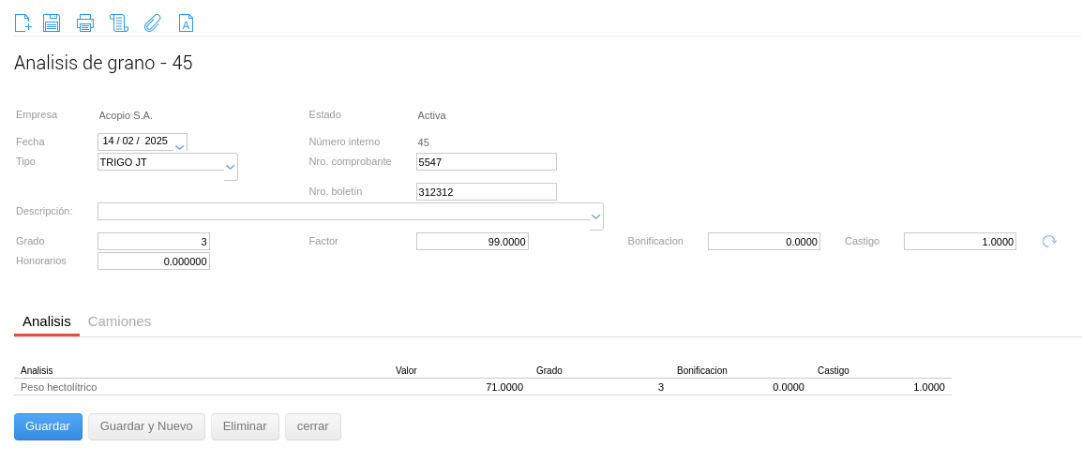This screenshot has width=1082, height=462.
Task: Click the refresh icon next to Castigo
Action: (1049, 242)
